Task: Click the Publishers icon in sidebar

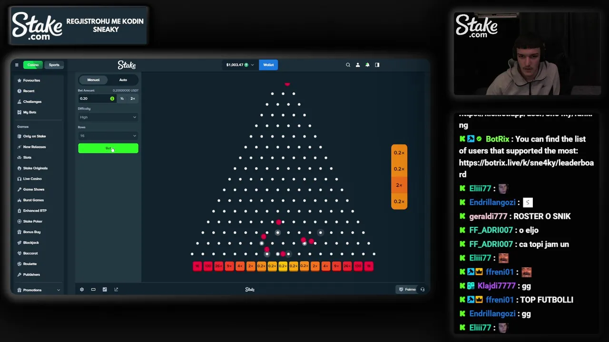Action: pyautogui.click(x=19, y=275)
